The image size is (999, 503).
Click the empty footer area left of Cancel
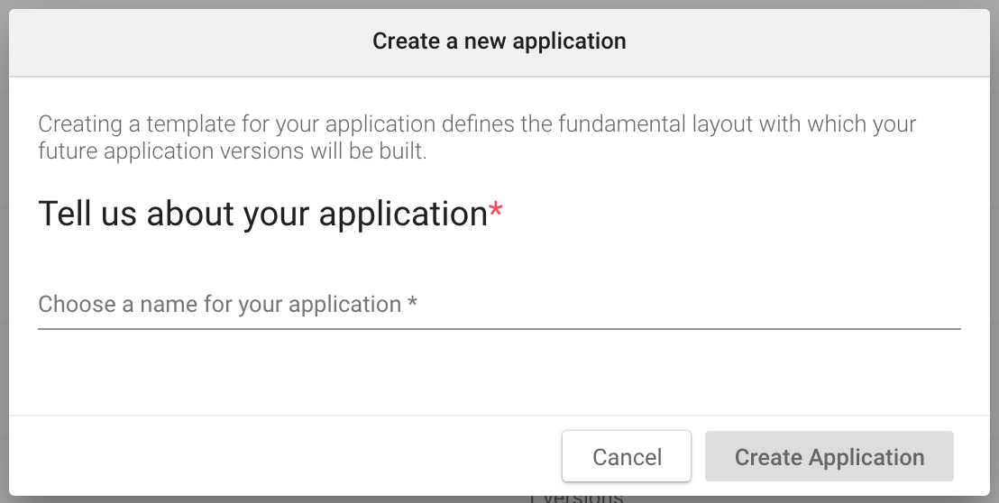pos(270,456)
